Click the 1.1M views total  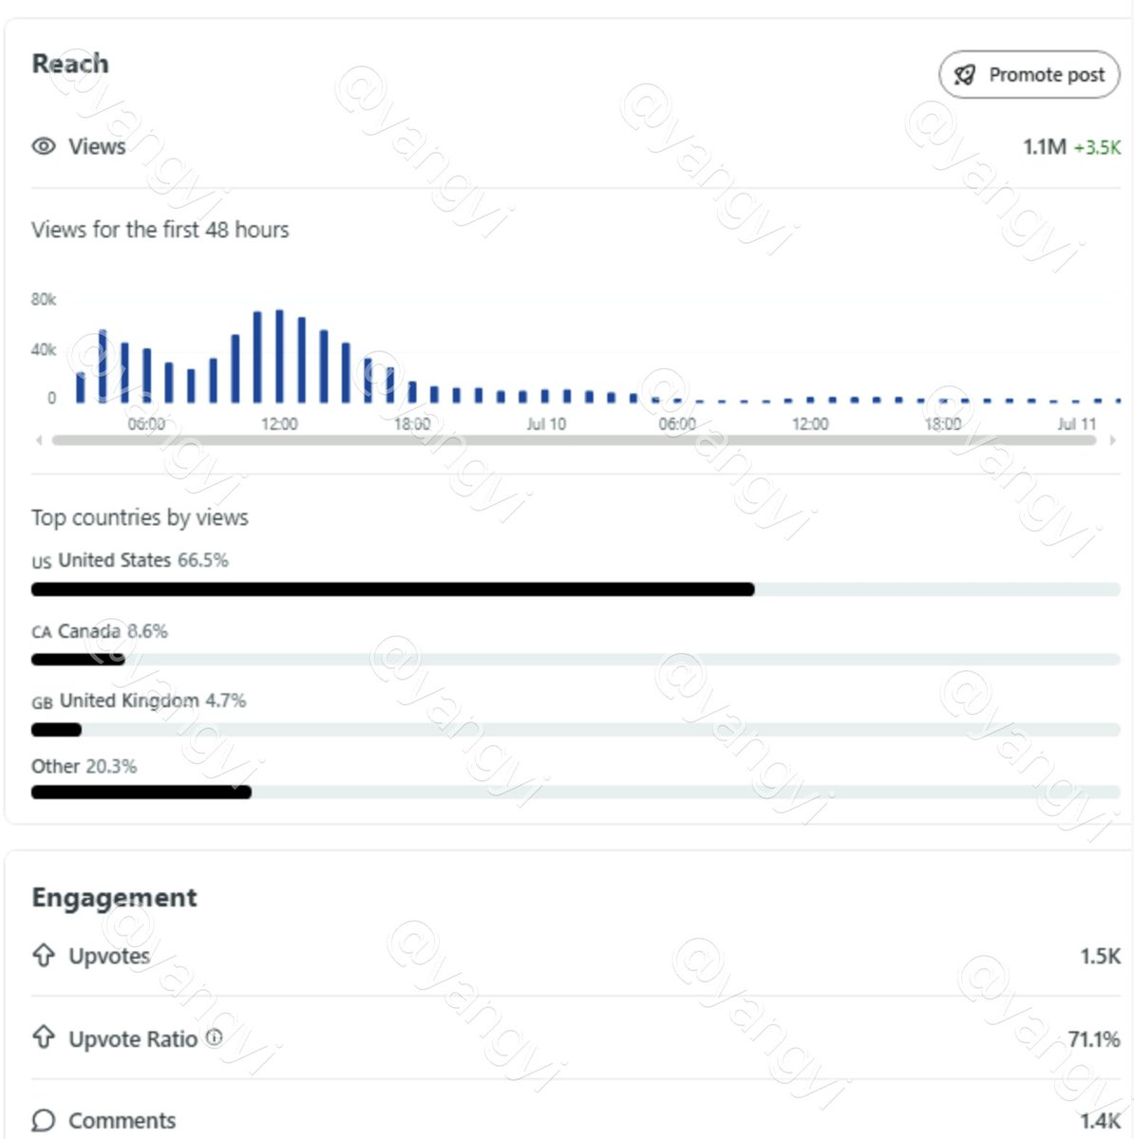click(1045, 147)
